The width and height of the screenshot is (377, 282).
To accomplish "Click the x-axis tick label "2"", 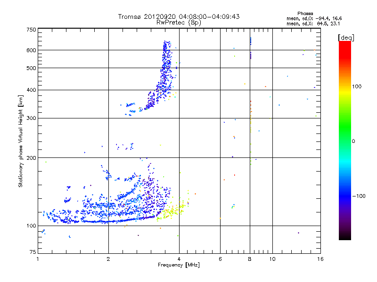I will click(x=108, y=259).
